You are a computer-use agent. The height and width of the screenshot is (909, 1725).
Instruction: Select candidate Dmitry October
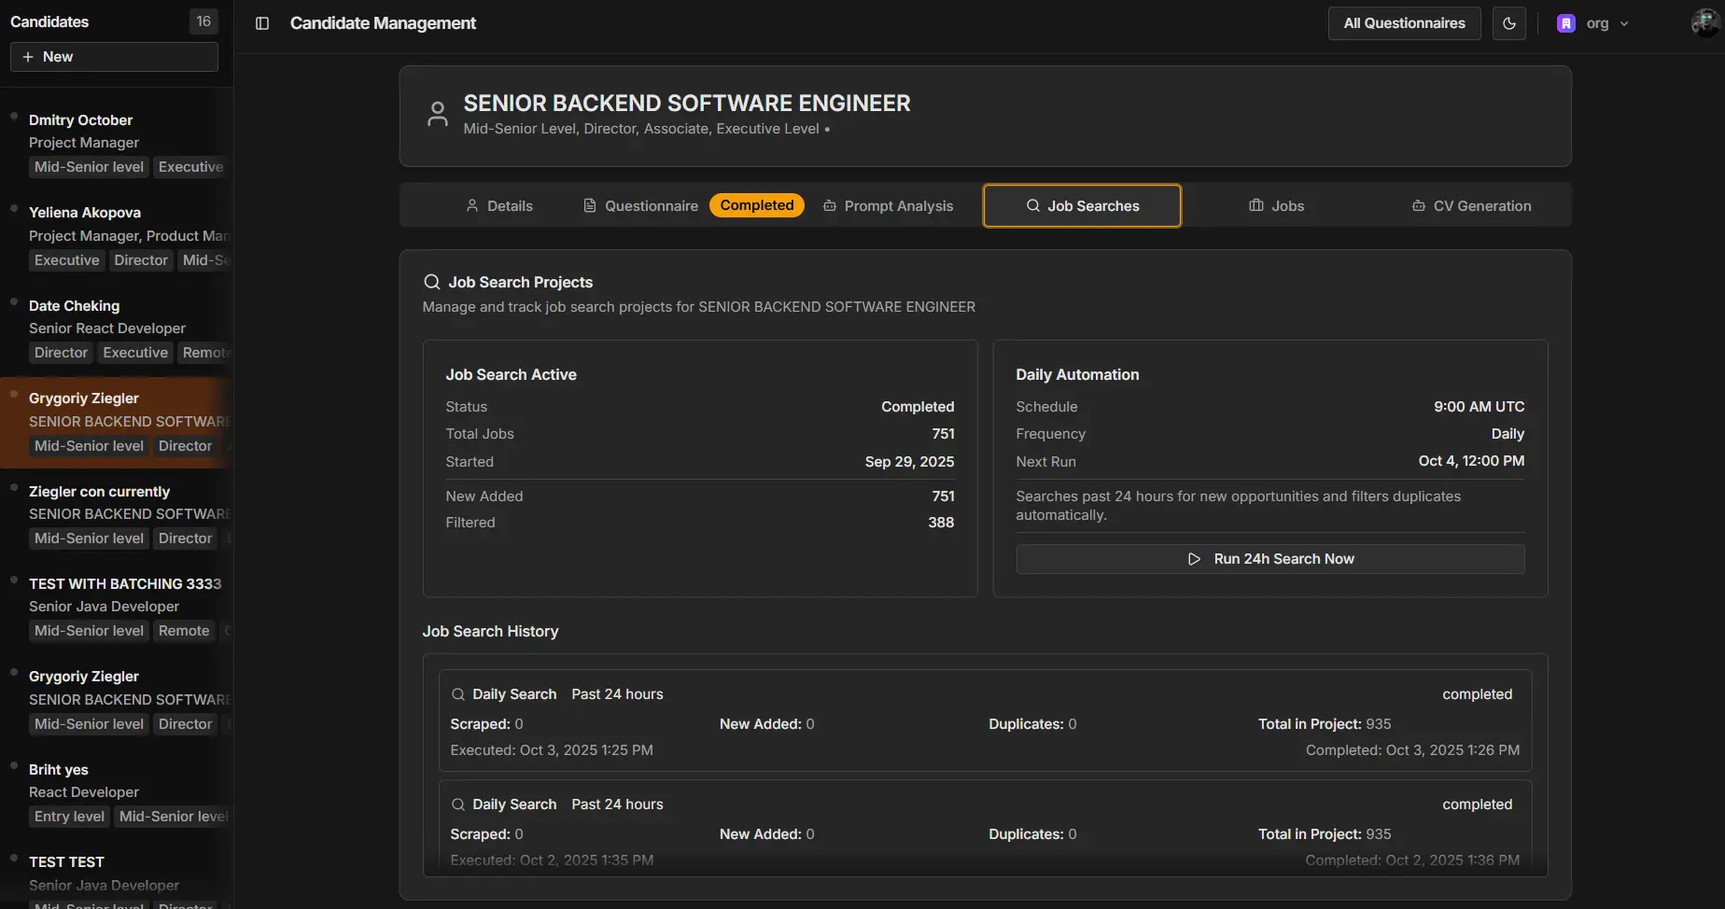pyautogui.click(x=80, y=120)
